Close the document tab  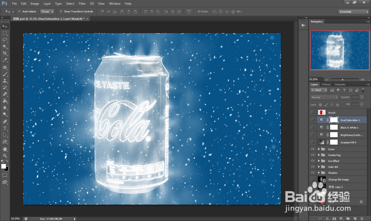point(87,19)
